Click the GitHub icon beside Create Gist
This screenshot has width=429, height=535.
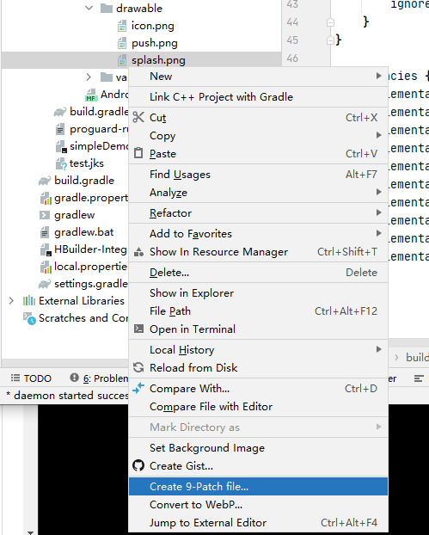pos(138,465)
